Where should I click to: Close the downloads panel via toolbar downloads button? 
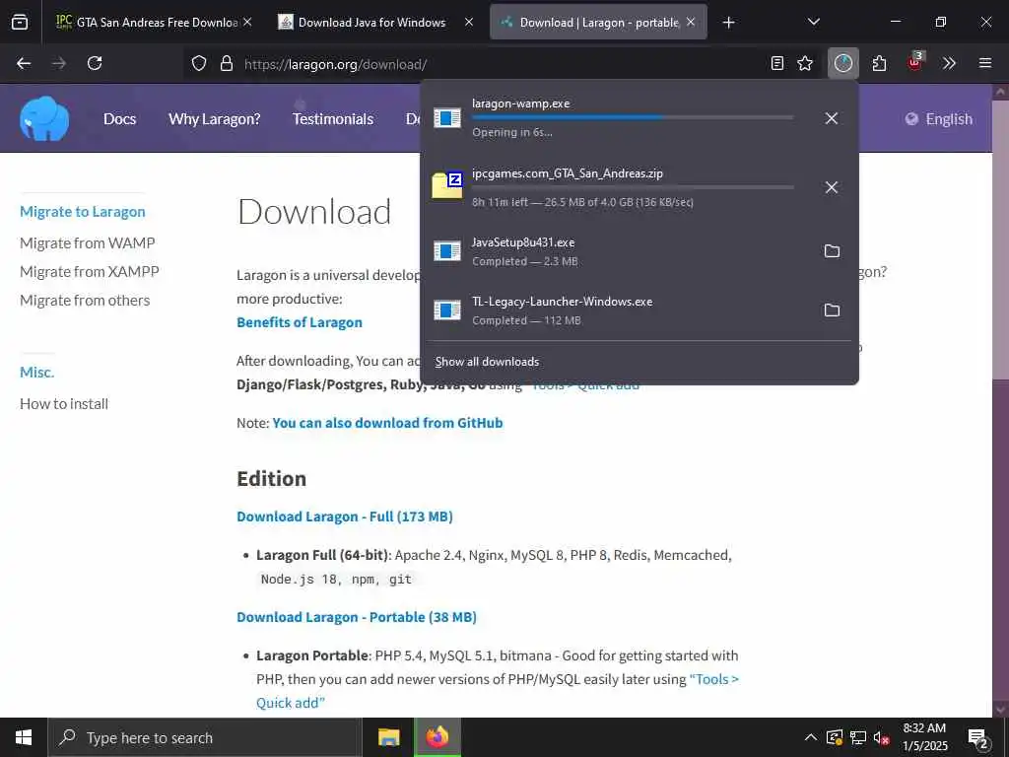[843, 63]
